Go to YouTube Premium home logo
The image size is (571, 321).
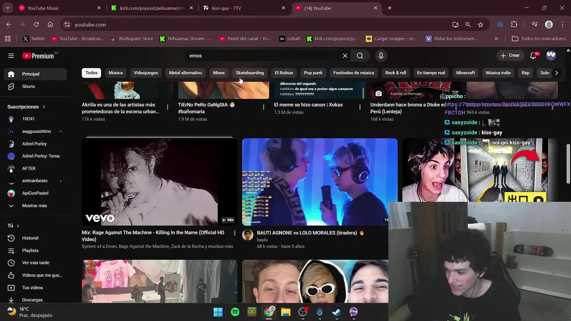tap(38, 56)
